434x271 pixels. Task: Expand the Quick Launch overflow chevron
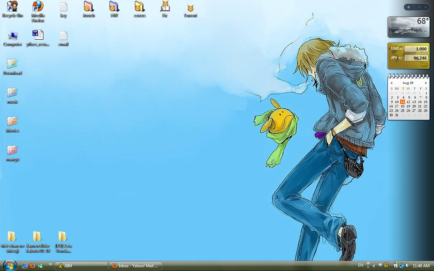click(51, 264)
